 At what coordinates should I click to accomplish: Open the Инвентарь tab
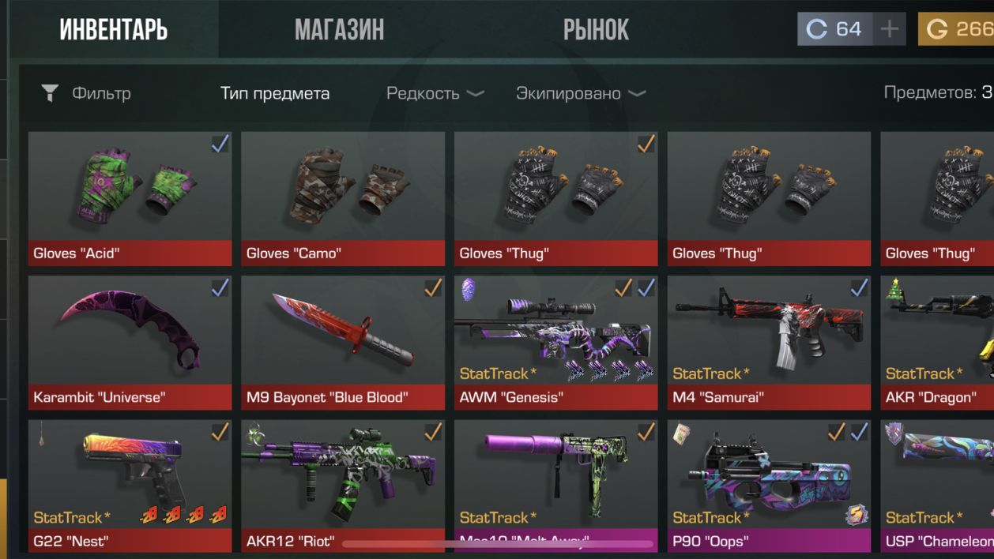point(114,30)
